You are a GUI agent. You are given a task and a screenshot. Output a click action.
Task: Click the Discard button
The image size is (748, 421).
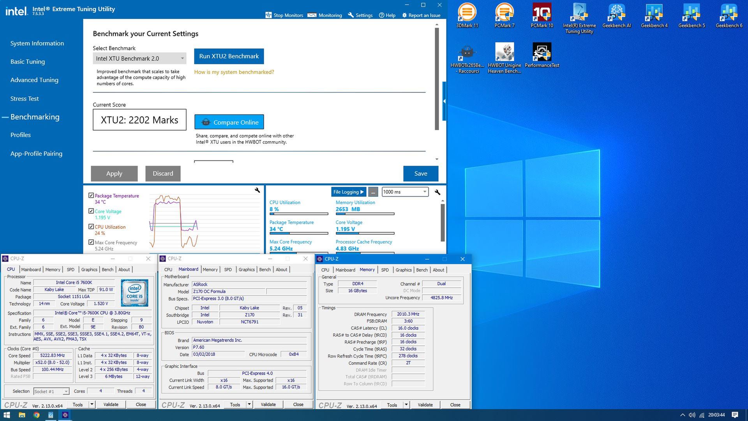coord(163,173)
